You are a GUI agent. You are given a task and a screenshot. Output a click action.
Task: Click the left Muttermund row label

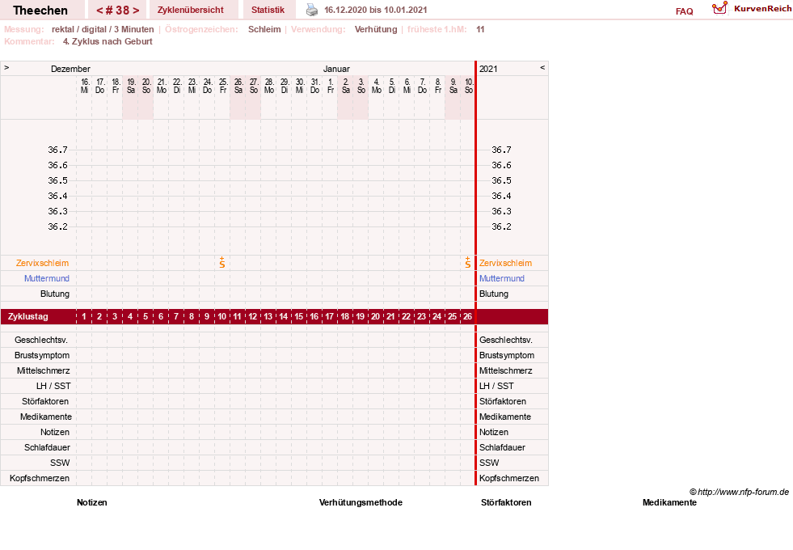click(47, 278)
